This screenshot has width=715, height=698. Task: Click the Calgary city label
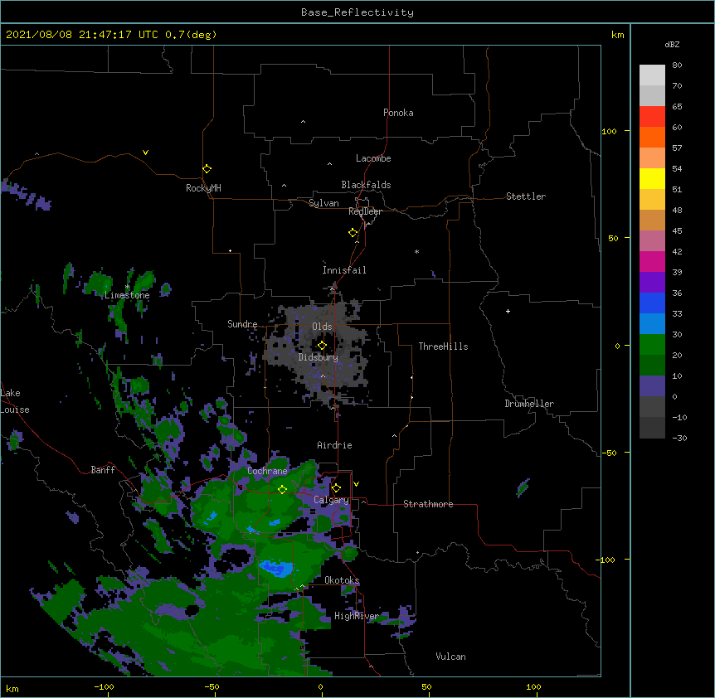pos(331,500)
